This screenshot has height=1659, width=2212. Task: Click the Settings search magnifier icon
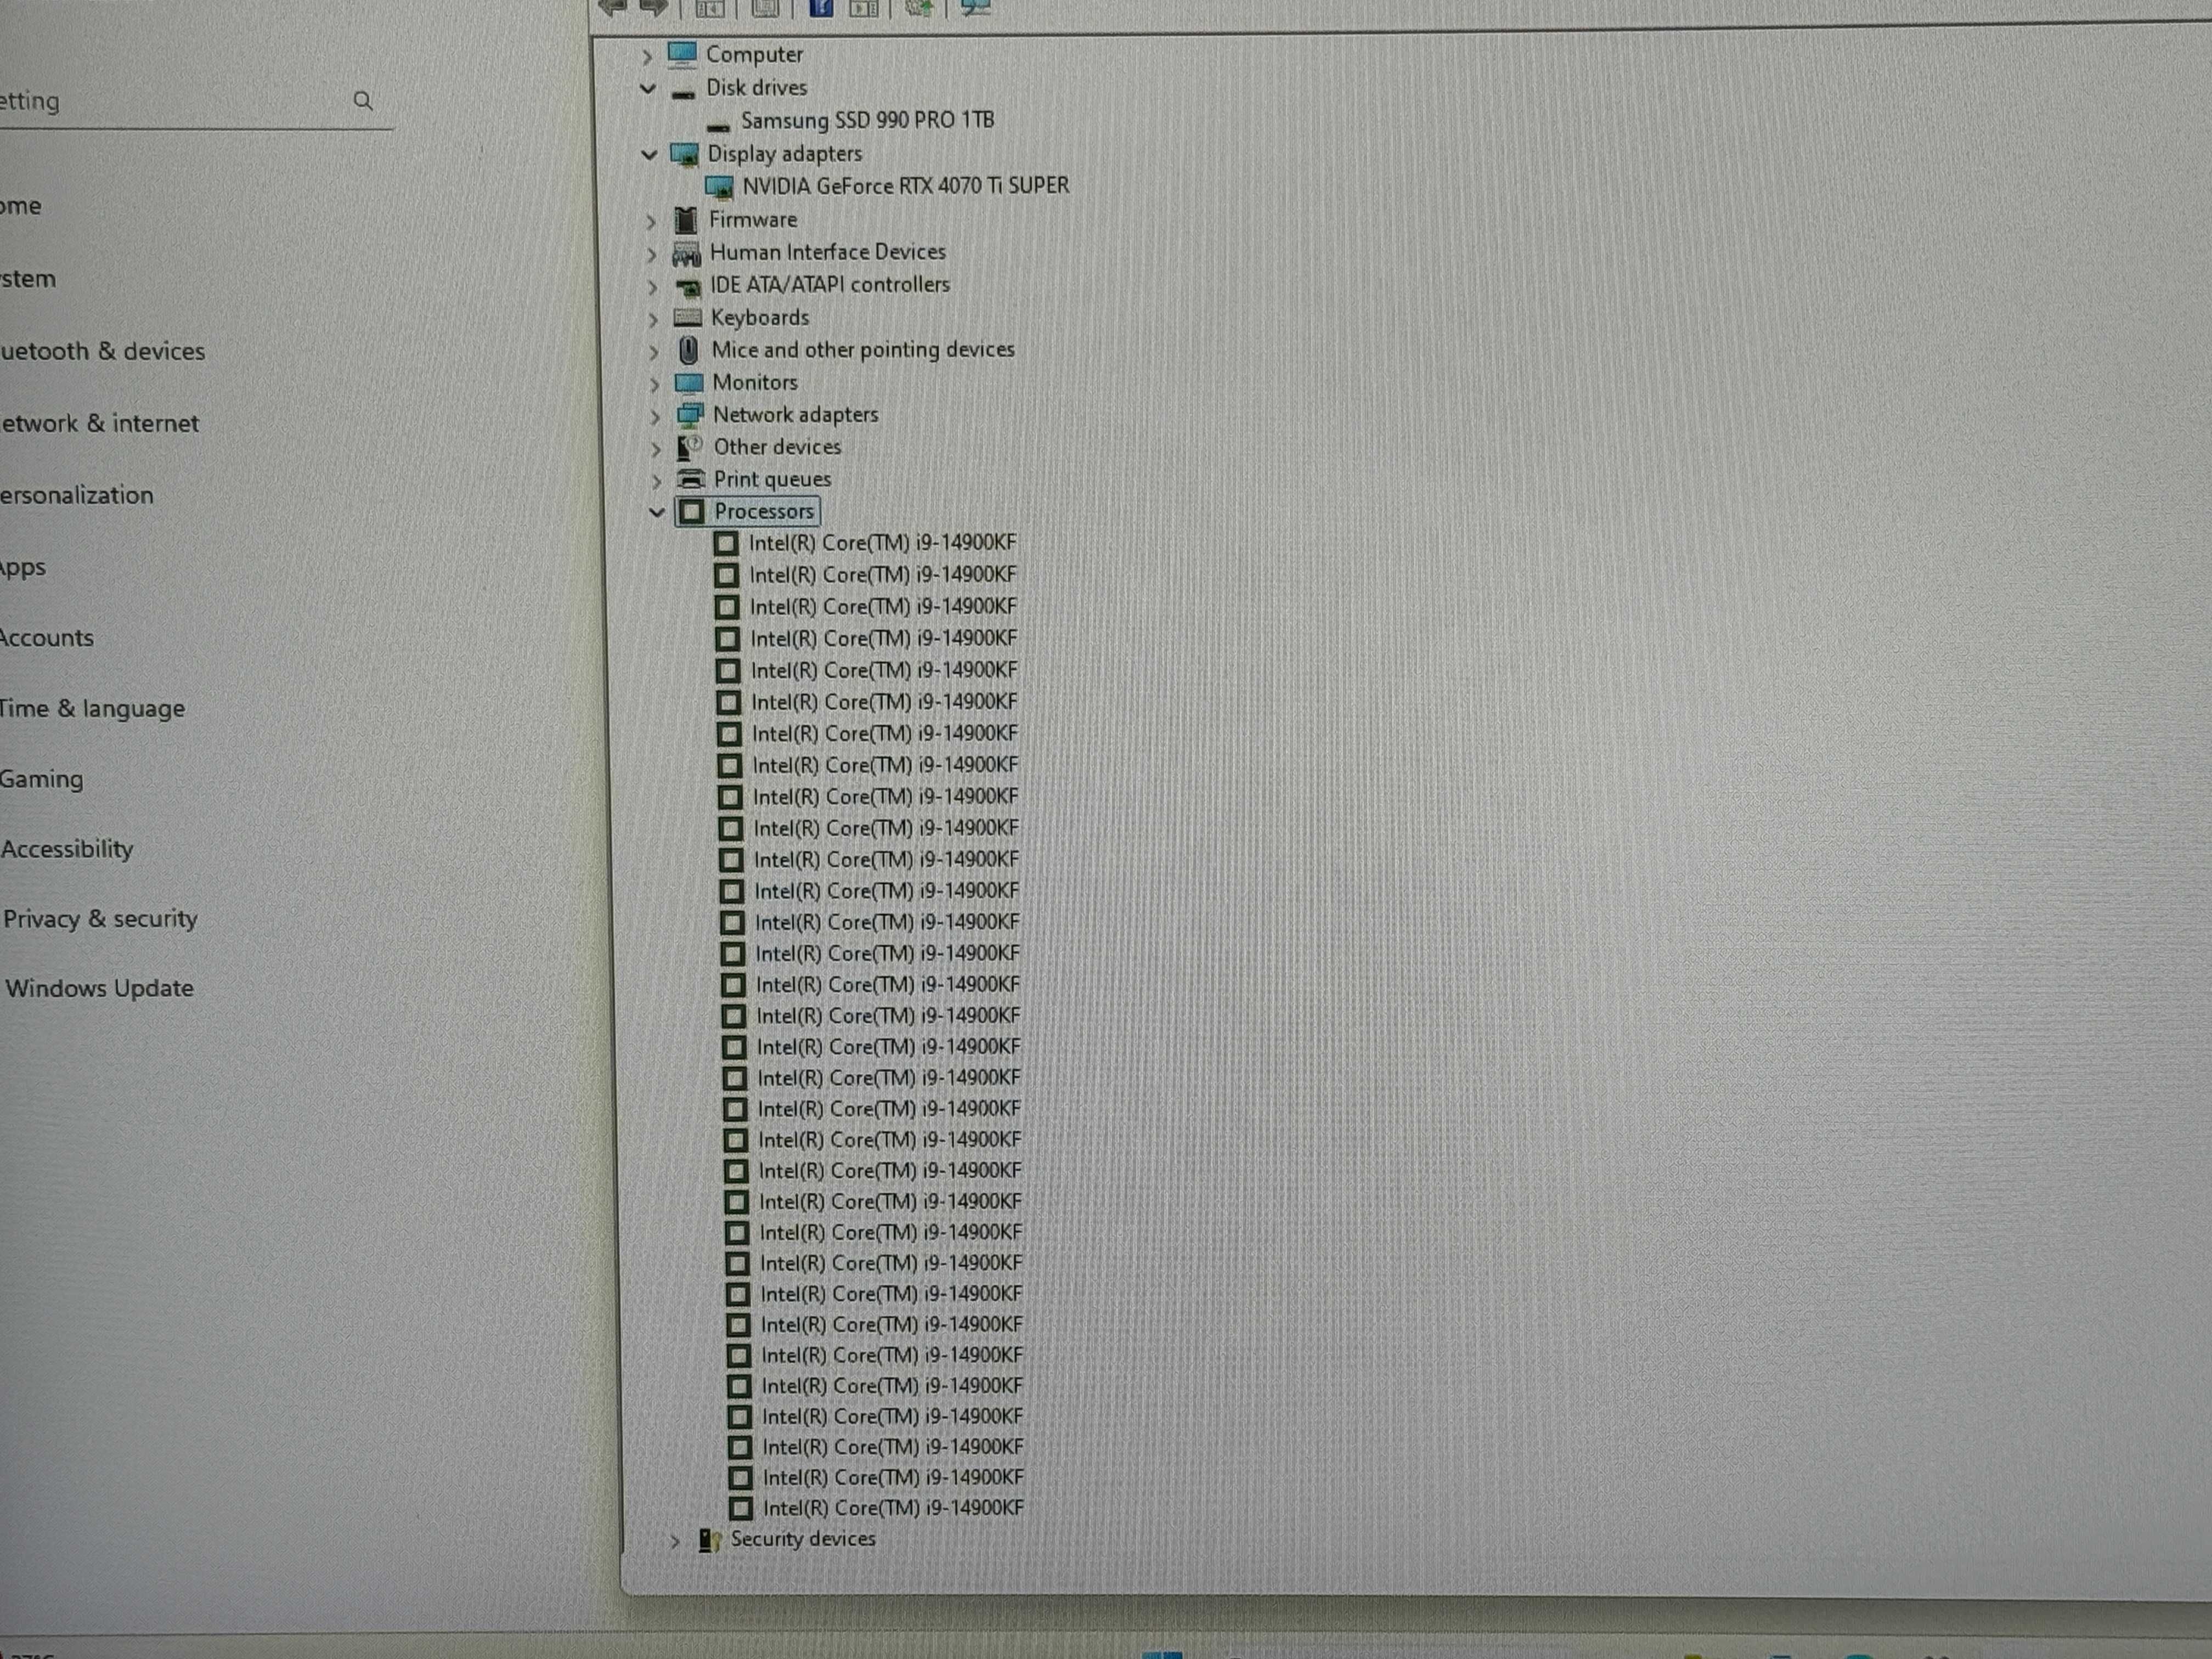(363, 101)
